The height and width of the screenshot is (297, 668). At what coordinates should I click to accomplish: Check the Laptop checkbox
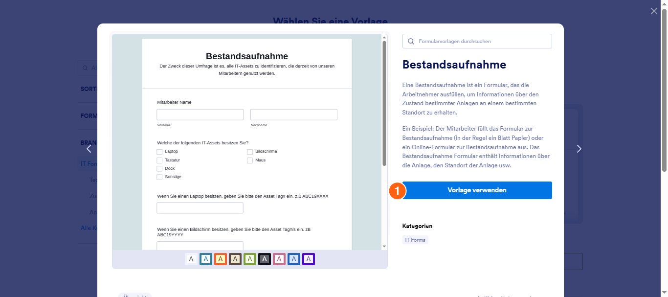coord(159,152)
